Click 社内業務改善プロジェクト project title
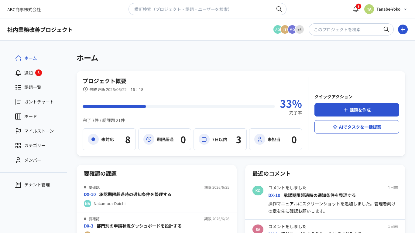The width and height of the screenshot is (415, 233). point(40,30)
